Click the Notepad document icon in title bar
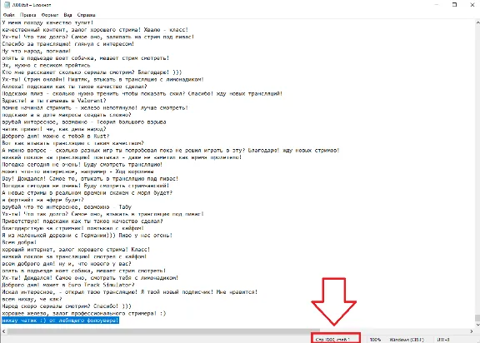This screenshot has height=343, width=480. click(7, 5)
